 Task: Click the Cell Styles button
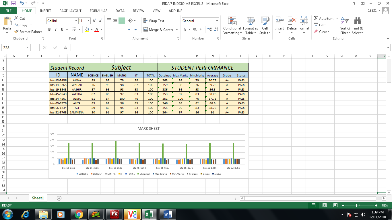coord(265,25)
